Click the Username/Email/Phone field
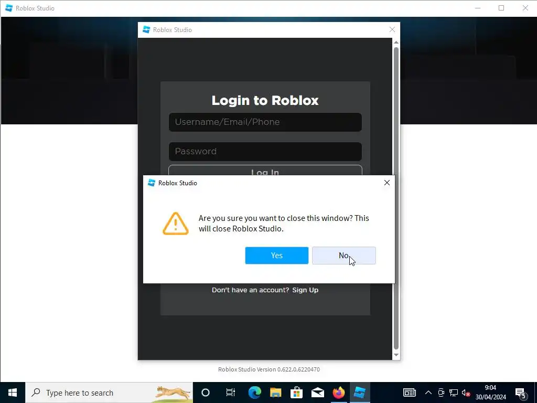 coord(265,122)
